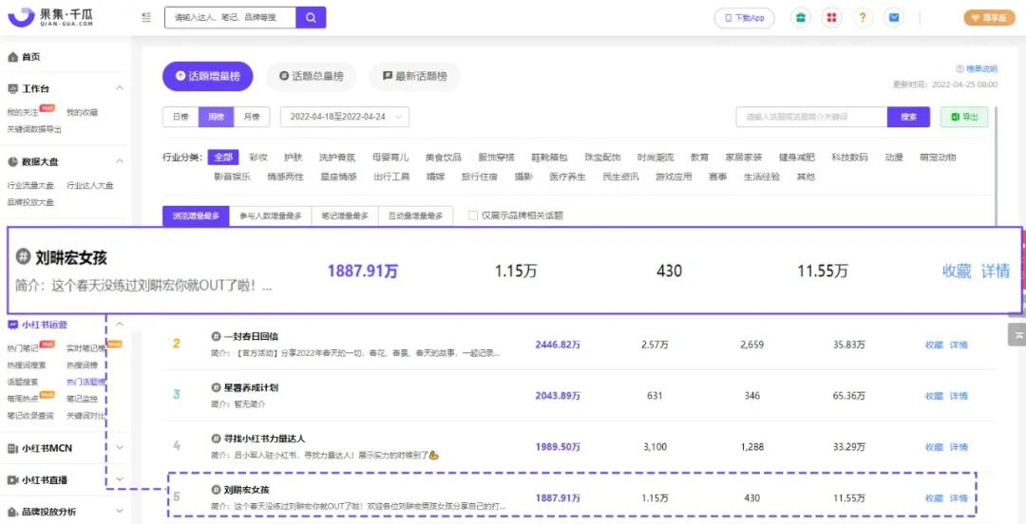Click the 小红书运营 section icon
Image resolution: width=1026 pixels, height=524 pixels.
point(12,325)
